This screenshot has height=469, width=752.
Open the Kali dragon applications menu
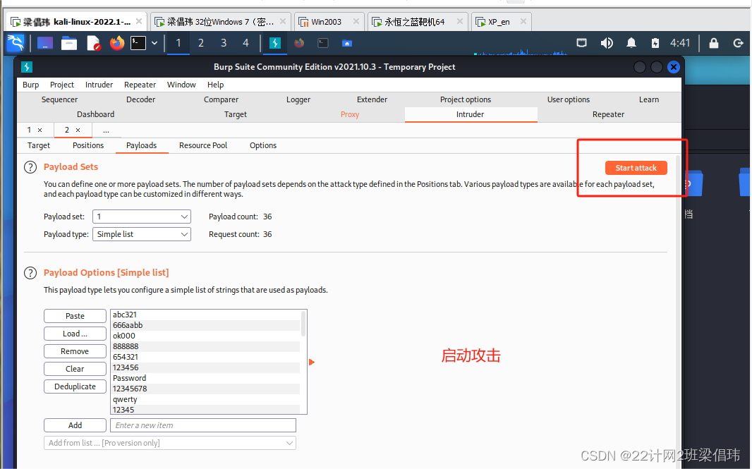(16, 43)
